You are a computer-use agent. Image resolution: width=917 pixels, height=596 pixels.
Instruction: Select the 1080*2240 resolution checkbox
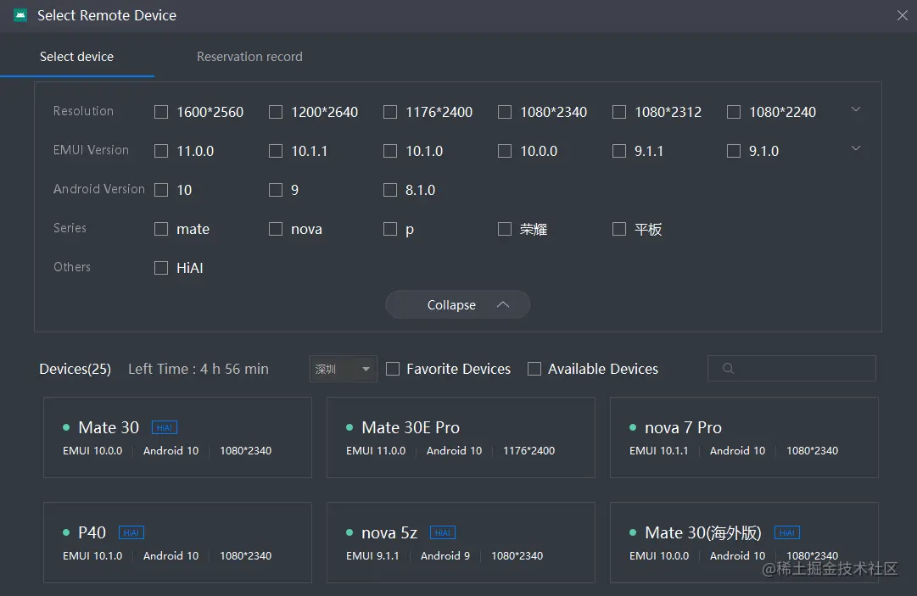734,112
